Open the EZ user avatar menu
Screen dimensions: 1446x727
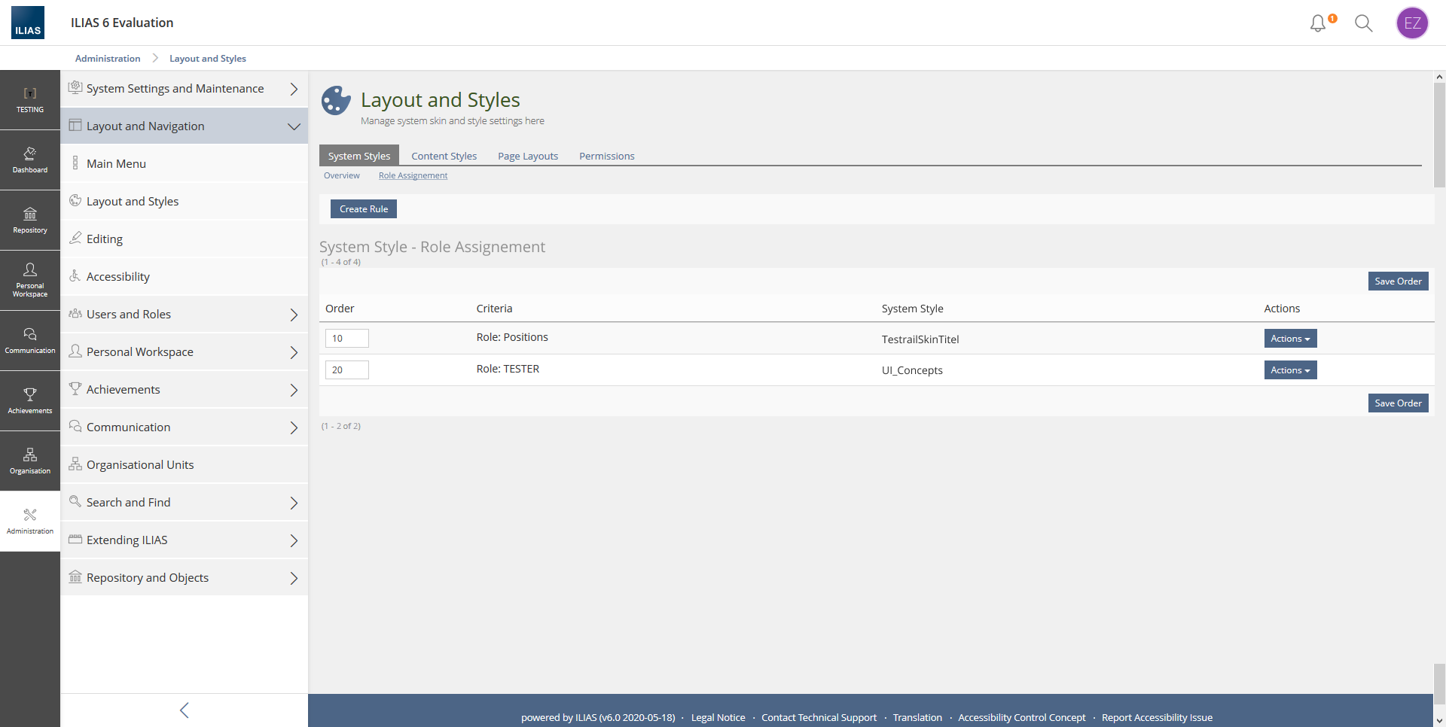(1412, 23)
